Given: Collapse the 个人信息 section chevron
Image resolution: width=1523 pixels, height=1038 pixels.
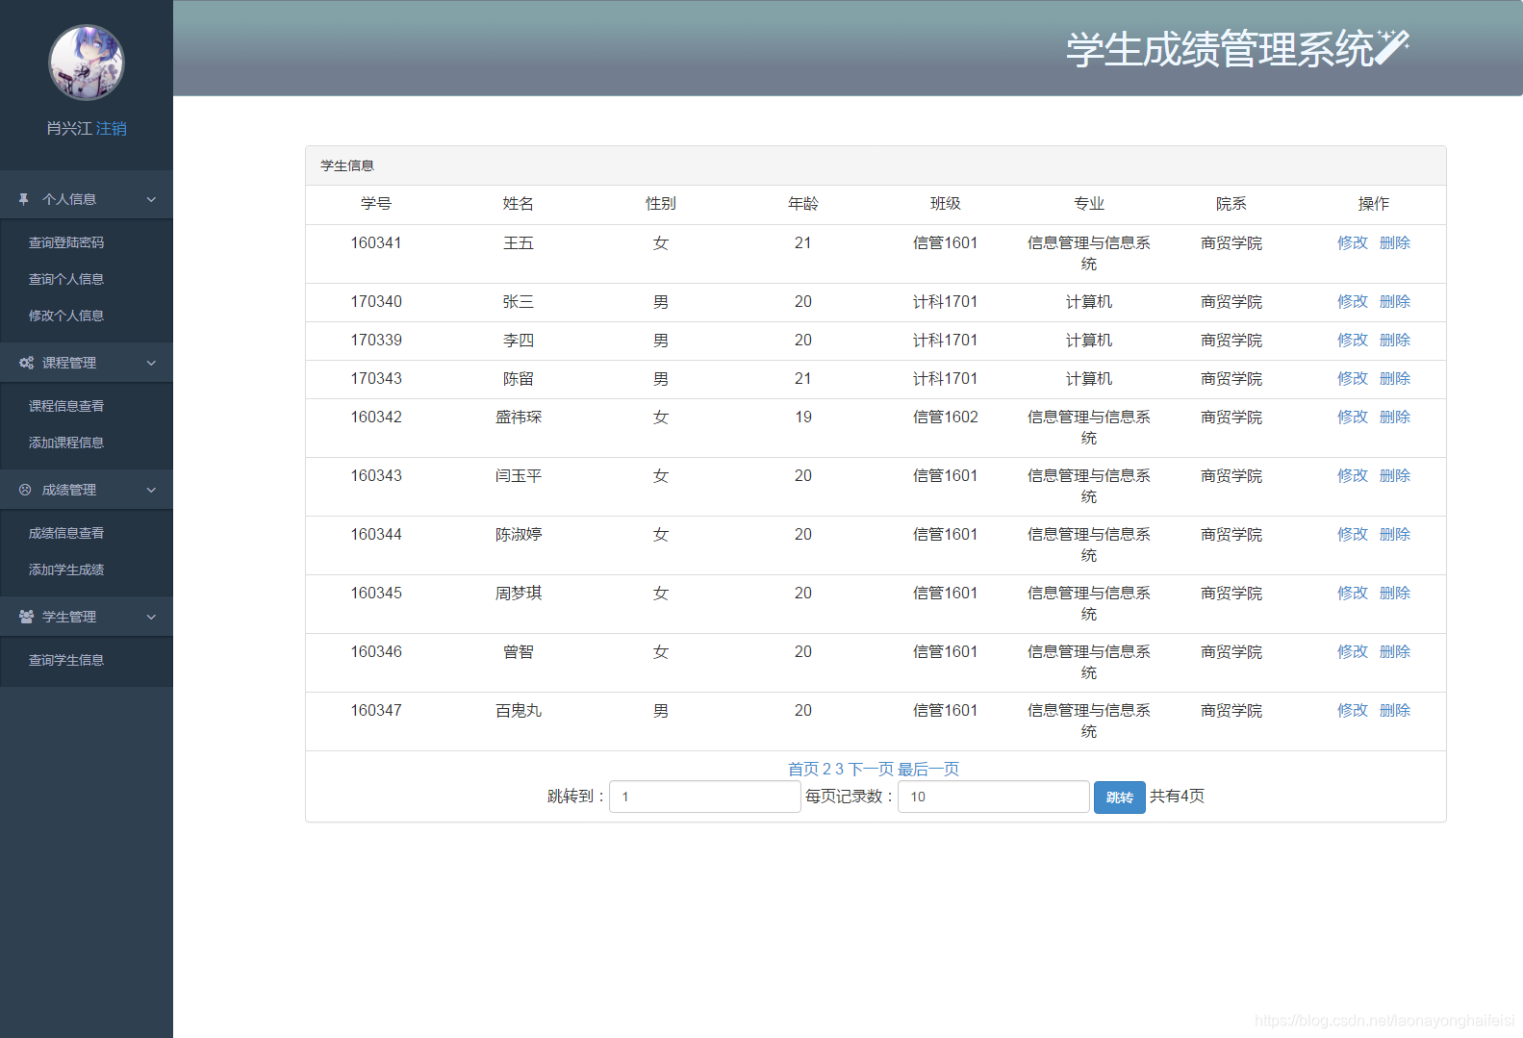Looking at the screenshot, I should click(151, 199).
